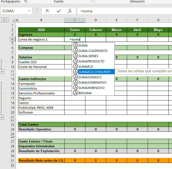Image resolution: width=172 pixels, height=169 pixels.
Task: Click in the formula bar containing =suma
Action: click(x=124, y=11)
